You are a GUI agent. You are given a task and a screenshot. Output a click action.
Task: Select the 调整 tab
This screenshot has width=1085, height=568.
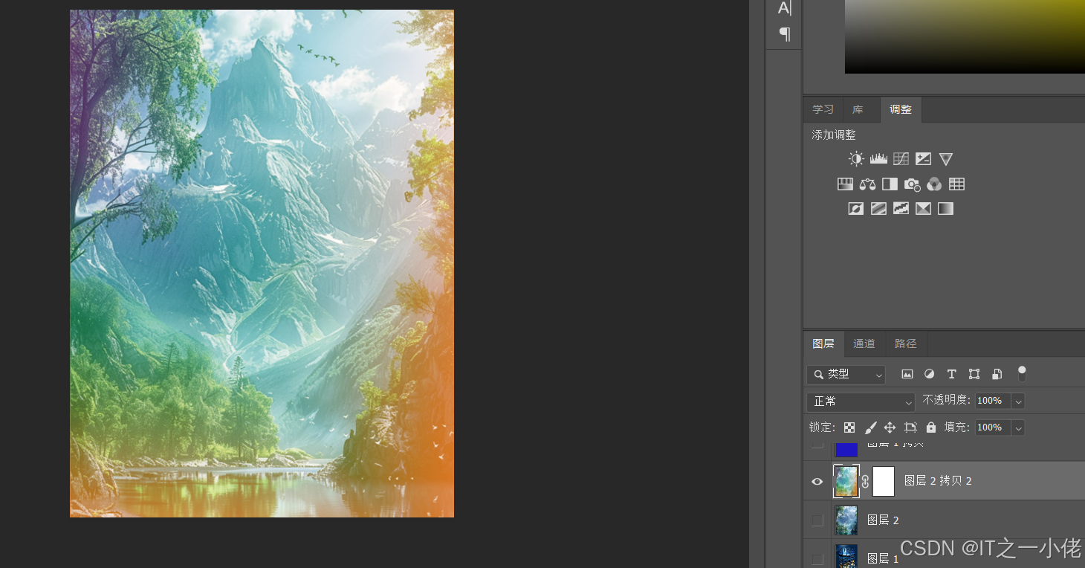tap(901, 109)
